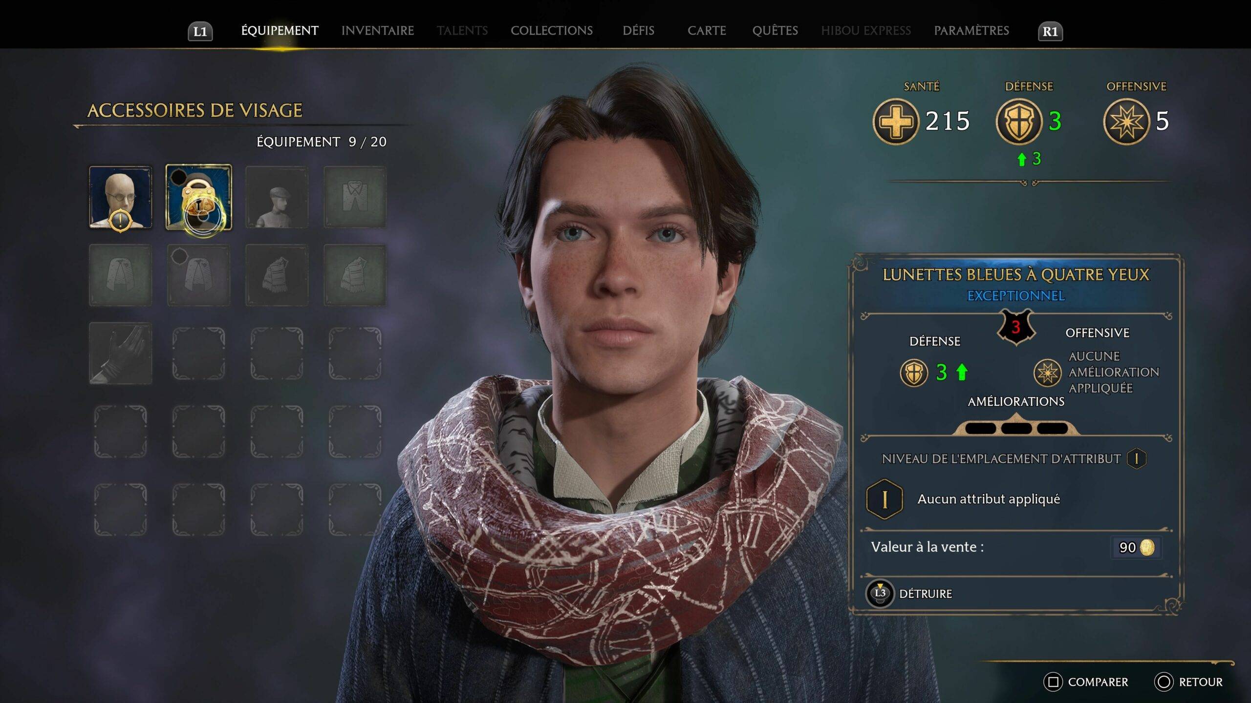Open the glove handwear slot
The width and height of the screenshot is (1251, 703).
click(120, 353)
